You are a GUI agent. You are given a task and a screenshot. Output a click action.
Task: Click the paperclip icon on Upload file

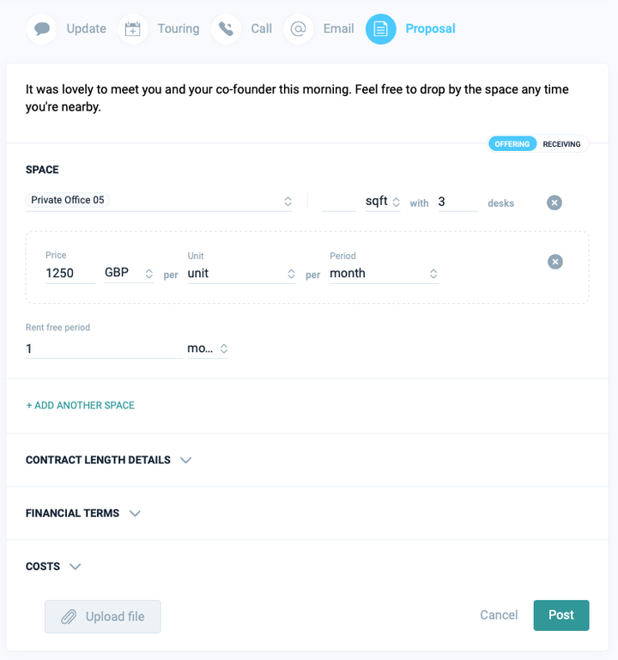69,616
